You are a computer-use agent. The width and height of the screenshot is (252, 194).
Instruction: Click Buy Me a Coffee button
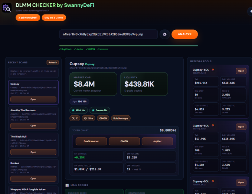point(54,18)
